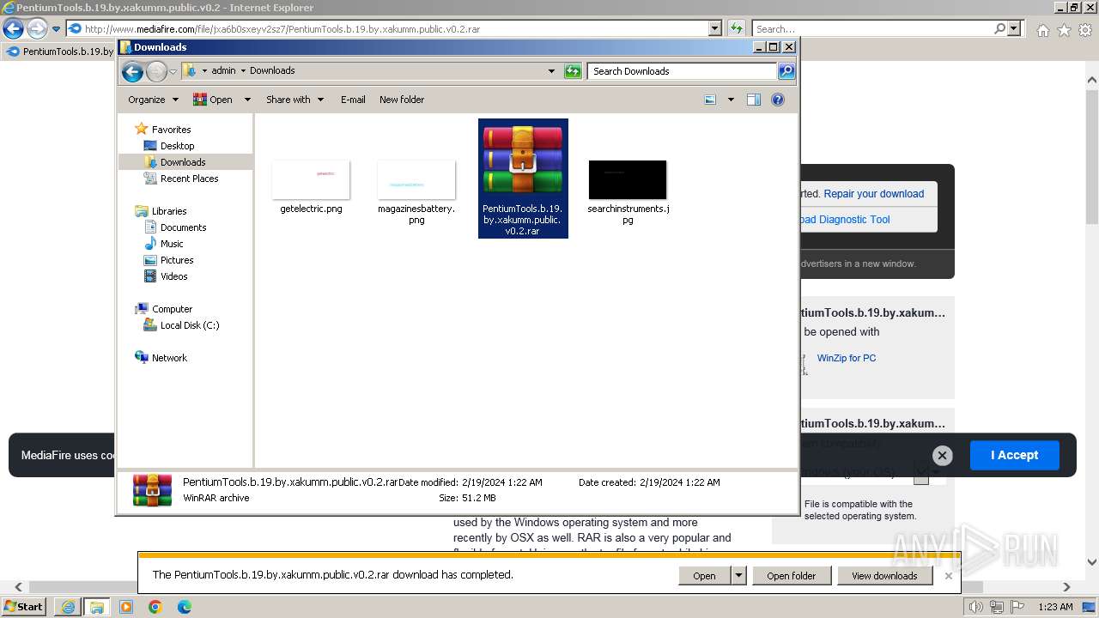Screen dimensions: 1099x618
Task: Open Pictures library
Action: point(177,260)
